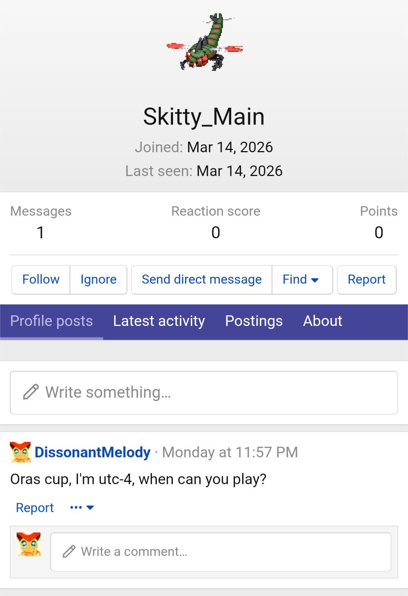Expand the Find dropdown
The width and height of the screenshot is (408, 596).
pos(301,280)
